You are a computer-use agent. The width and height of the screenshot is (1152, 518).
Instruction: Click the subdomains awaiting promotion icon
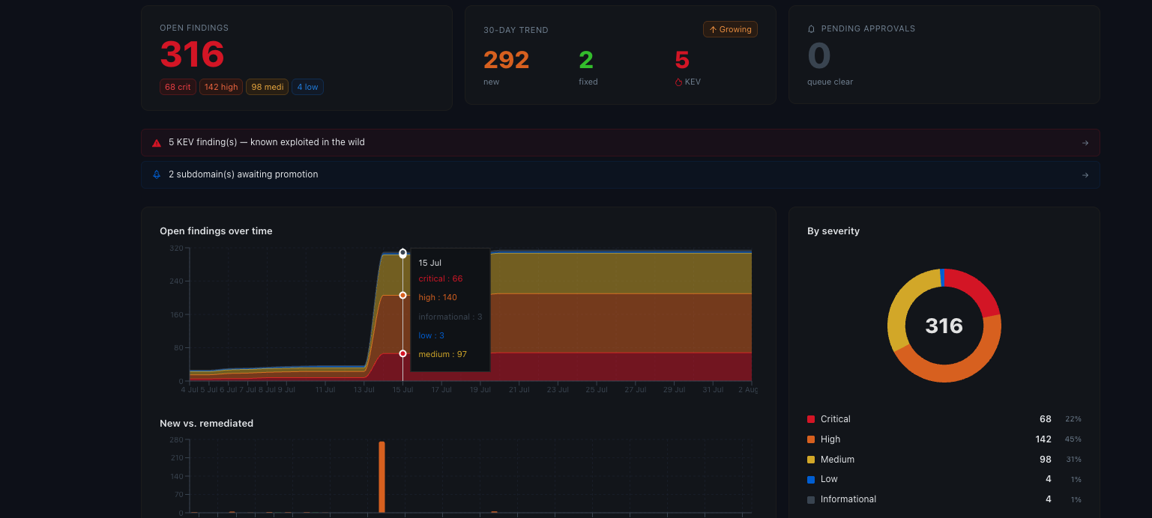click(157, 174)
